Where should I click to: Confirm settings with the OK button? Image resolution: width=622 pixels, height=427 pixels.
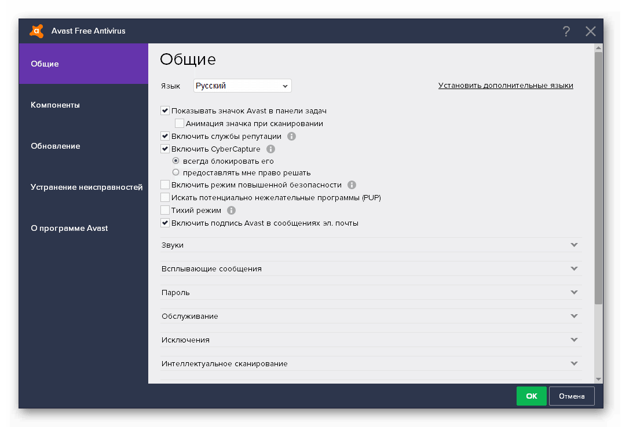pyautogui.click(x=532, y=396)
